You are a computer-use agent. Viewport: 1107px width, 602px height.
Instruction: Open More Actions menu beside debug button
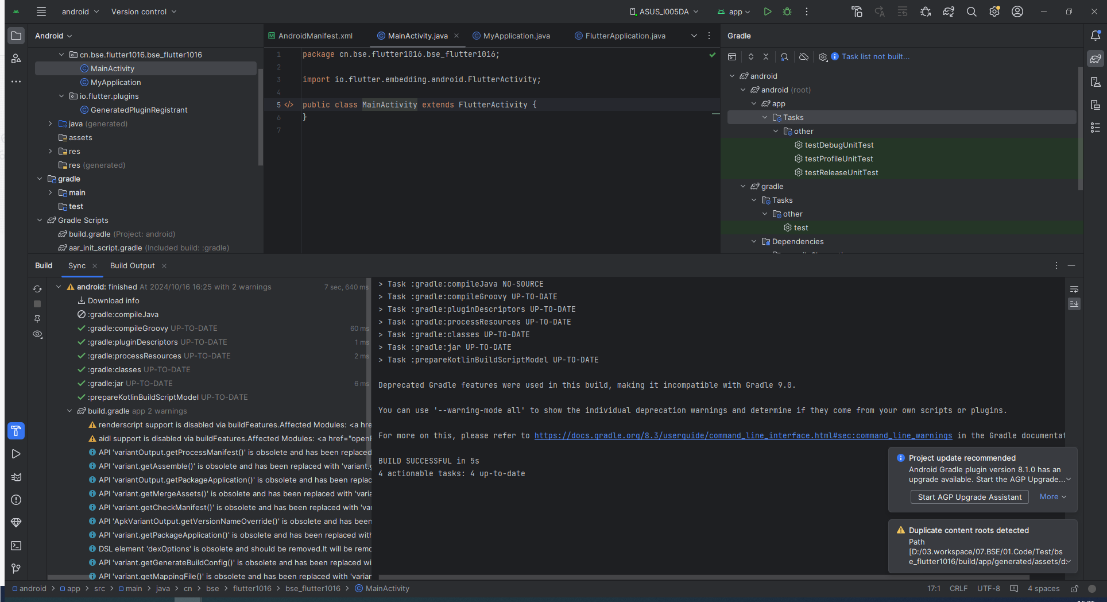click(807, 11)
